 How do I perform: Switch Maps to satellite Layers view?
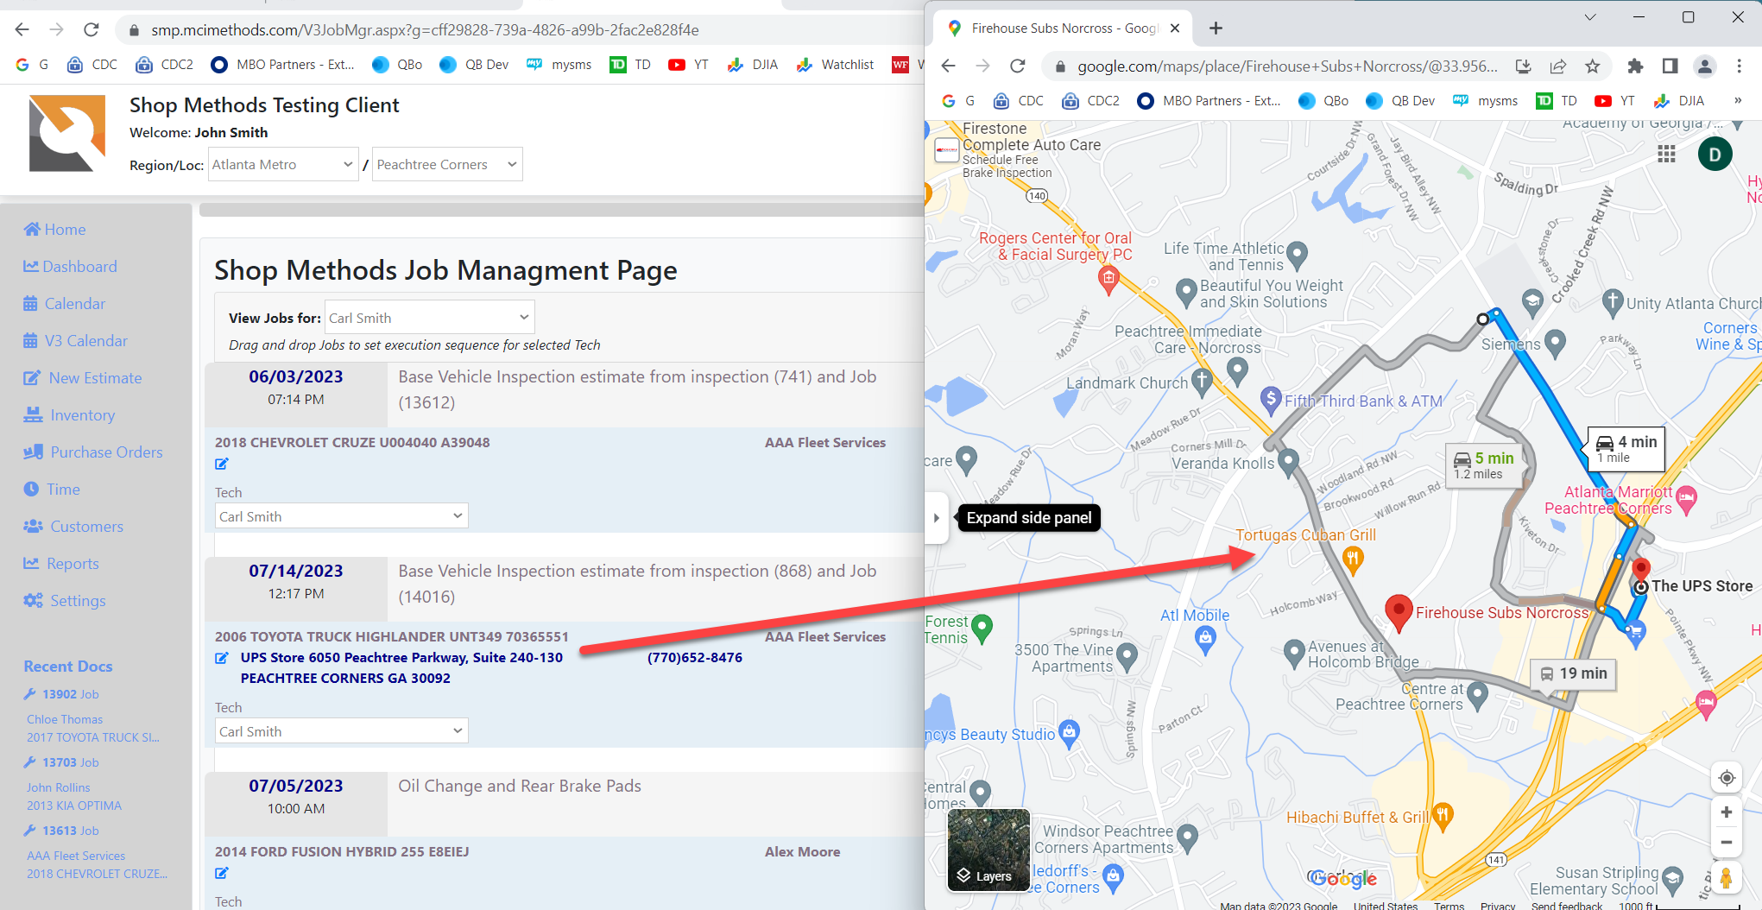[987, 850]
